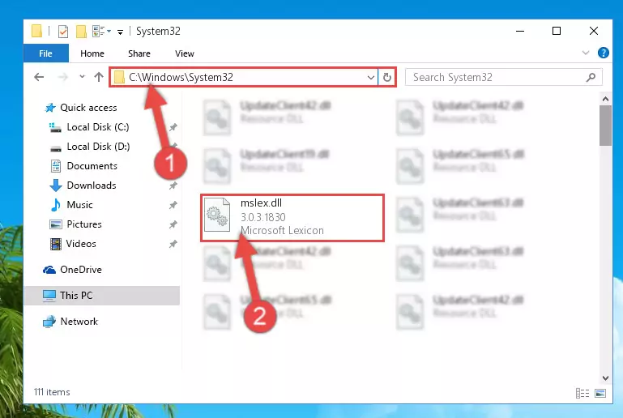The height and width of the screenshot is (418, 623).
Task: Click the pin icon beside Downloads
Action: click(x=173, y=186)
